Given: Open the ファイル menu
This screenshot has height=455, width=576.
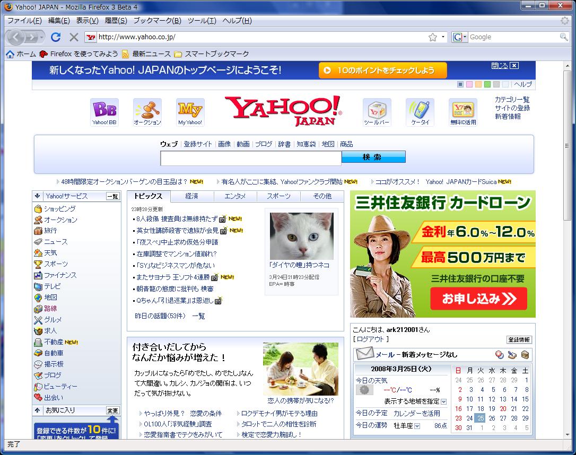Looking at the screenshot, I should pos(24,21).
